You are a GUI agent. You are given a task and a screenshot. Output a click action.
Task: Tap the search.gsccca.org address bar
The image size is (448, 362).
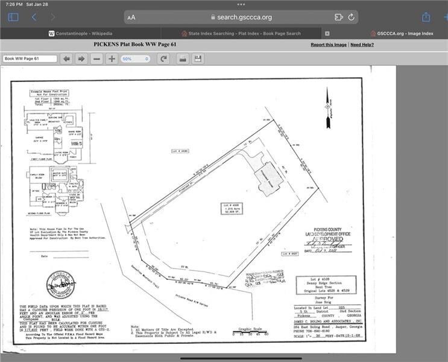[241, 17]
